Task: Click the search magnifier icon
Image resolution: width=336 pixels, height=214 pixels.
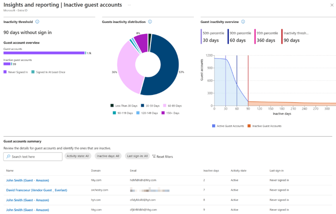Action: point(8,156)
